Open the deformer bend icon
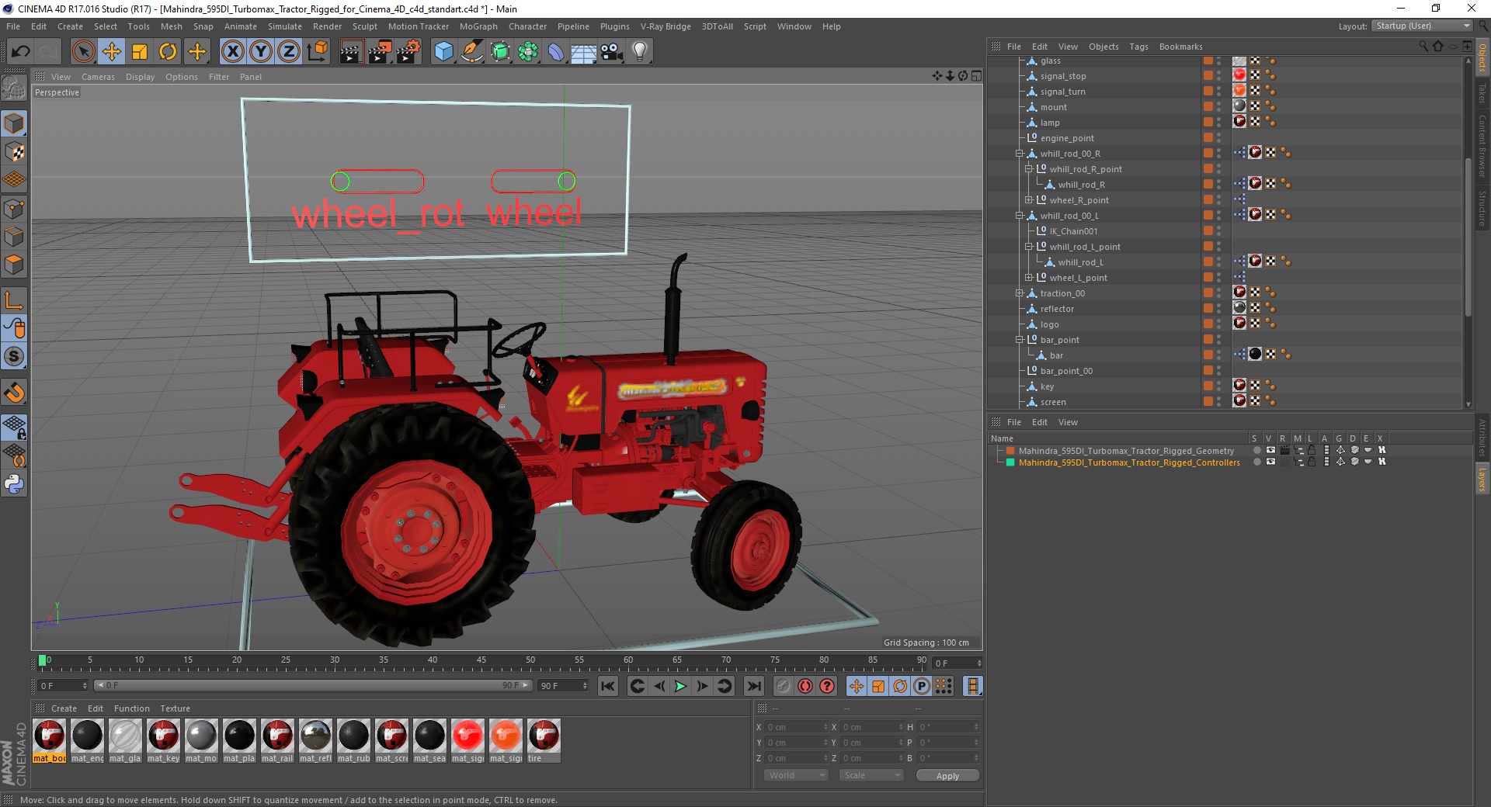Viewport: 1491px width, 807px height. tap(556, 52)
